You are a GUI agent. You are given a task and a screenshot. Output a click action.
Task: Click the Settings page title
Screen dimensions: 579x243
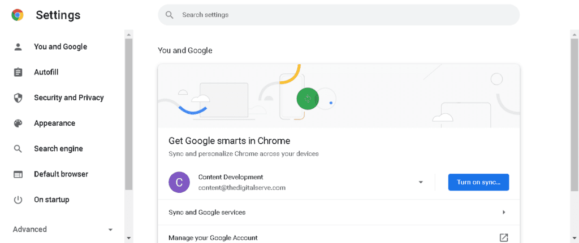(x=58, y=15)
